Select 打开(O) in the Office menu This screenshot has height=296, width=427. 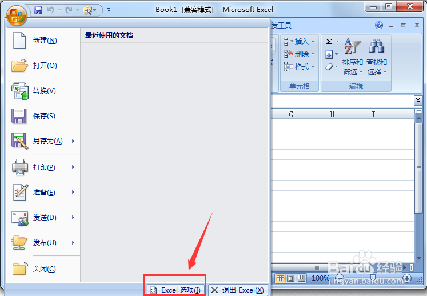point(43,66)
